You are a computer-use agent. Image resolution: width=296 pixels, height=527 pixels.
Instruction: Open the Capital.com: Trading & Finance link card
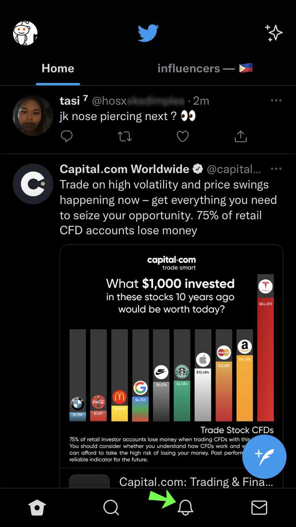pos(195,482)
